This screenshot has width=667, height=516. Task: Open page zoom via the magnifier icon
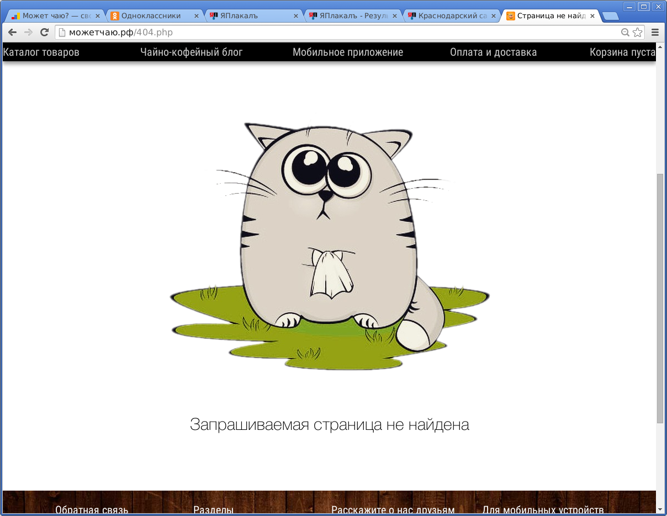coord(624,32)
